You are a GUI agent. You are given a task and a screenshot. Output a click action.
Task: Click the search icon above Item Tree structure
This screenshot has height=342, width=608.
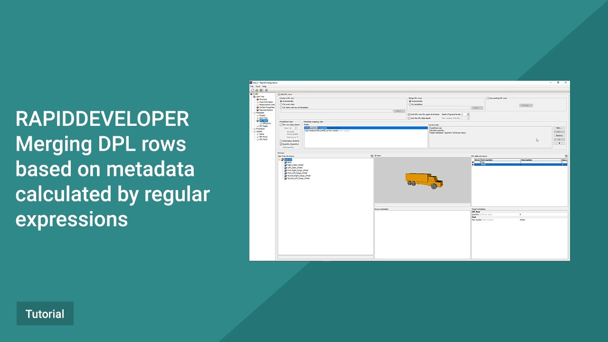click(x=372, y=156)
